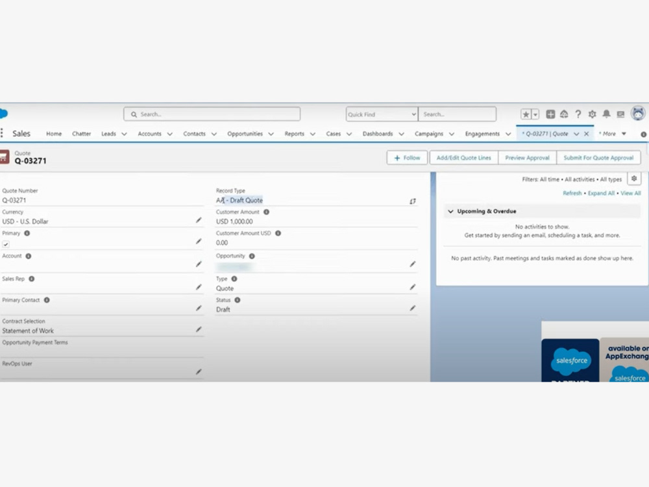Edit the Primary Contact pencil icon
649x487 pixels.
click(199, 308)
